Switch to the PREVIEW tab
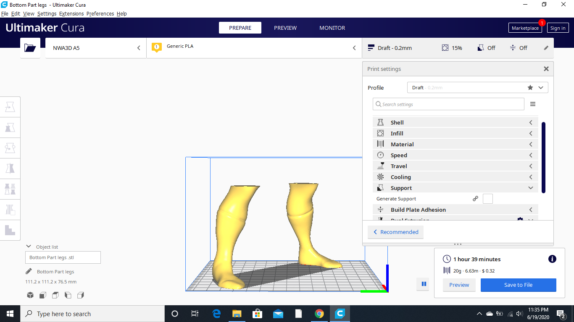574x322 pixels. pos(285,28)
